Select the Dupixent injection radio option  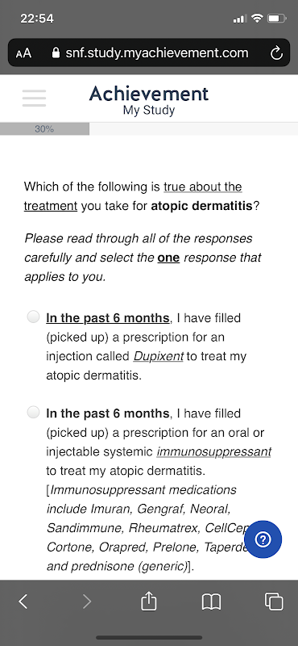click(x=33, y=317)
